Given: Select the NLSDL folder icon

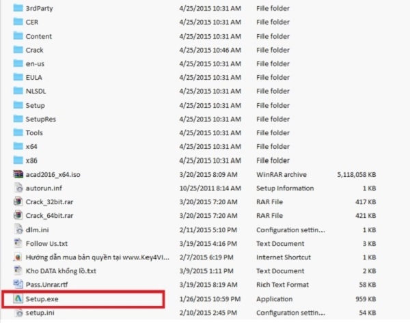Looking at the screenshot, I should point(18,91).
